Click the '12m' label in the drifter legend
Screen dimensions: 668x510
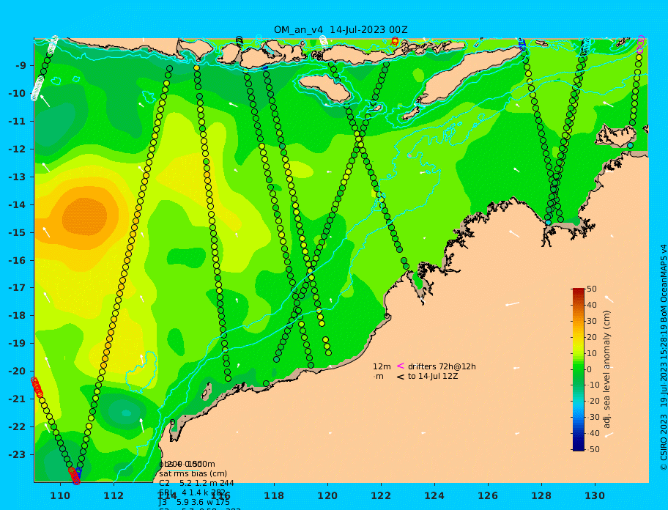coord(382,366)
